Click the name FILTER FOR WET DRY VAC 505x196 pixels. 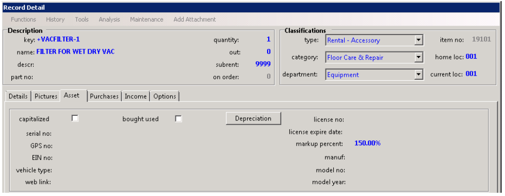(x=75, y=51)
